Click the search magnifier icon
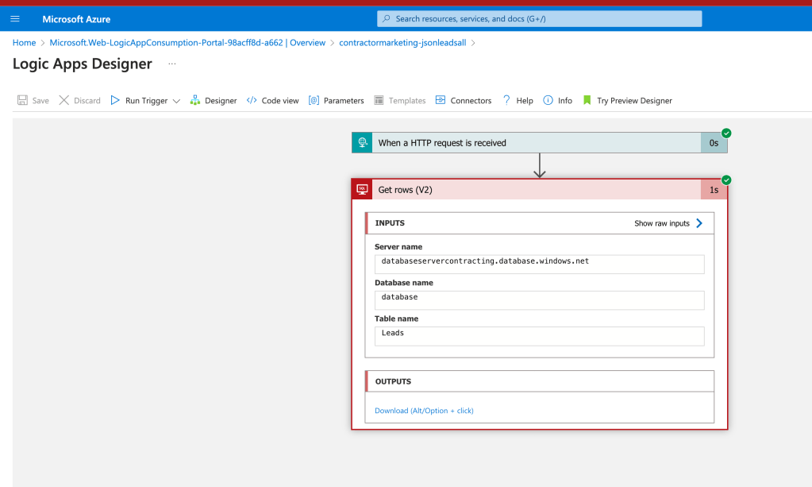Image resolution: width=812 pixels, height=487 pixels. (x=386, y=18)
